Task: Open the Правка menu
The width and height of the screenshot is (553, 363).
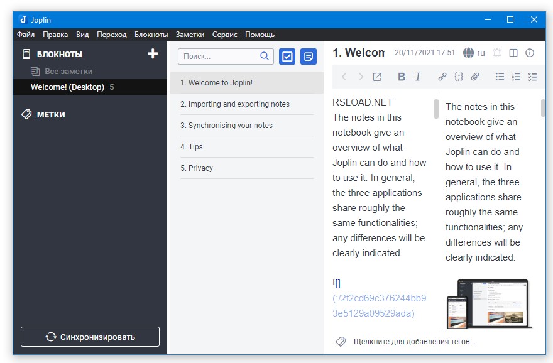Action: click(55, 35)
